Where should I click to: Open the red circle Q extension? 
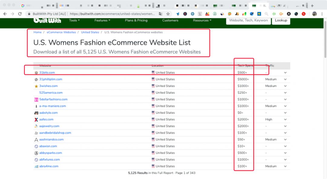(304, 14)
